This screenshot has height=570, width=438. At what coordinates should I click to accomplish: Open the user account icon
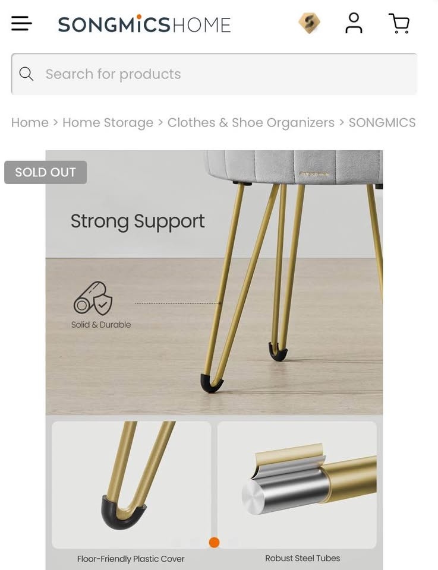pyautogui.click(x=354, y=23)
